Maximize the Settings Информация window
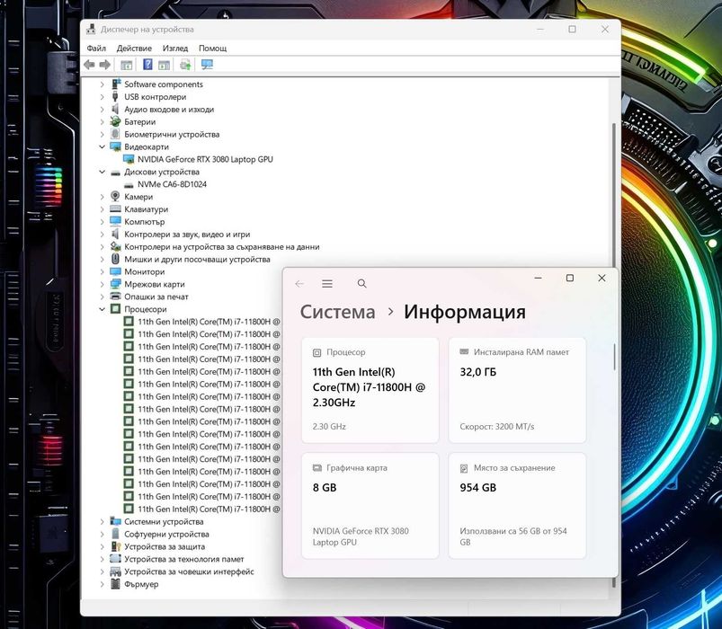722x629 pixels. (x=569, y=278)
